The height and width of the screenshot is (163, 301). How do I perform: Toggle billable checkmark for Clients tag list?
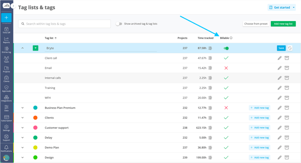point(226,118)
